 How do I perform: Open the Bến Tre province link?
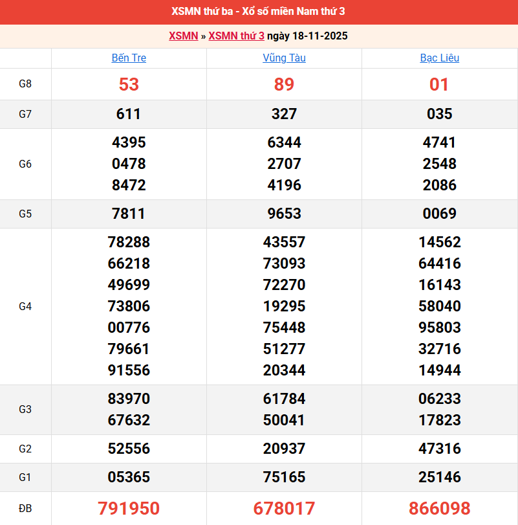[129, 58]
